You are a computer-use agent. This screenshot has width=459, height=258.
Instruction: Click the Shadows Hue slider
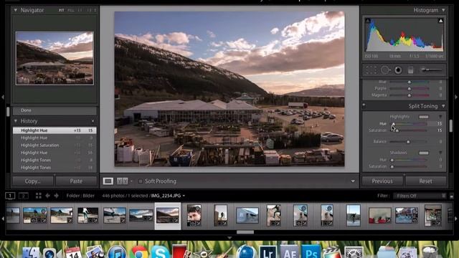tap(409, 160)
